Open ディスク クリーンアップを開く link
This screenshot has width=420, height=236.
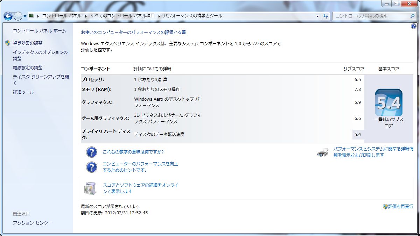tap(41, 80)
